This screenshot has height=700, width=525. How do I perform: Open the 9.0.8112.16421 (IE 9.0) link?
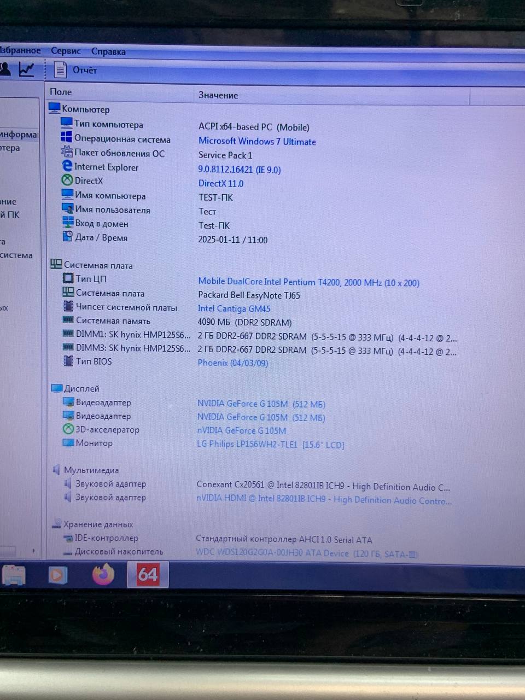(240, 170)
